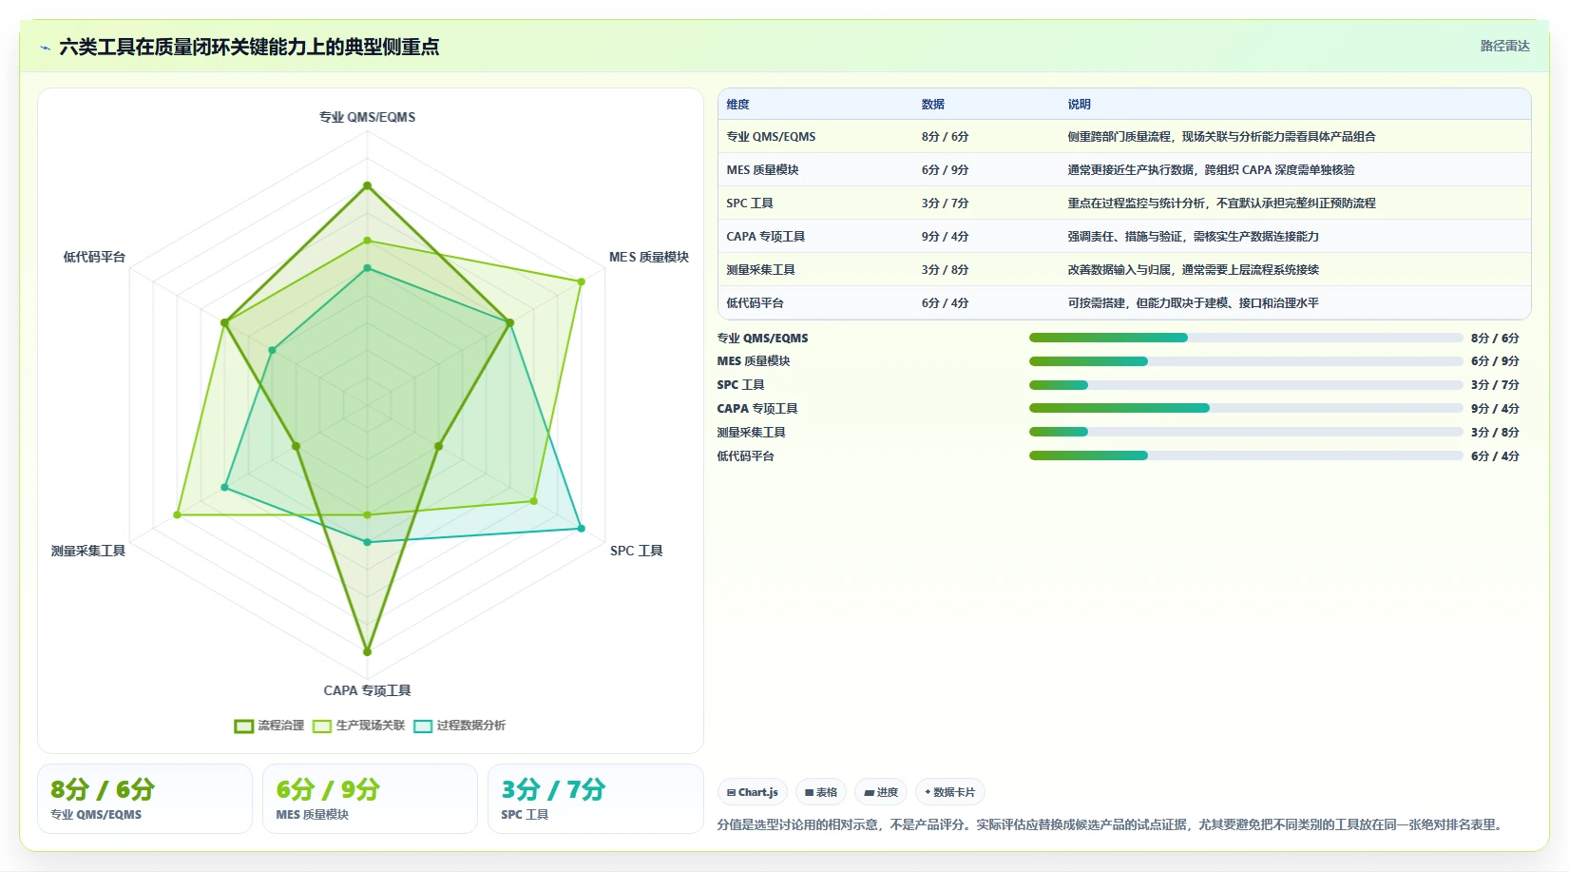This screenshot has width=1569, height=872.
Task: Click the table cell 低代码平台
Action: [755, 303]
